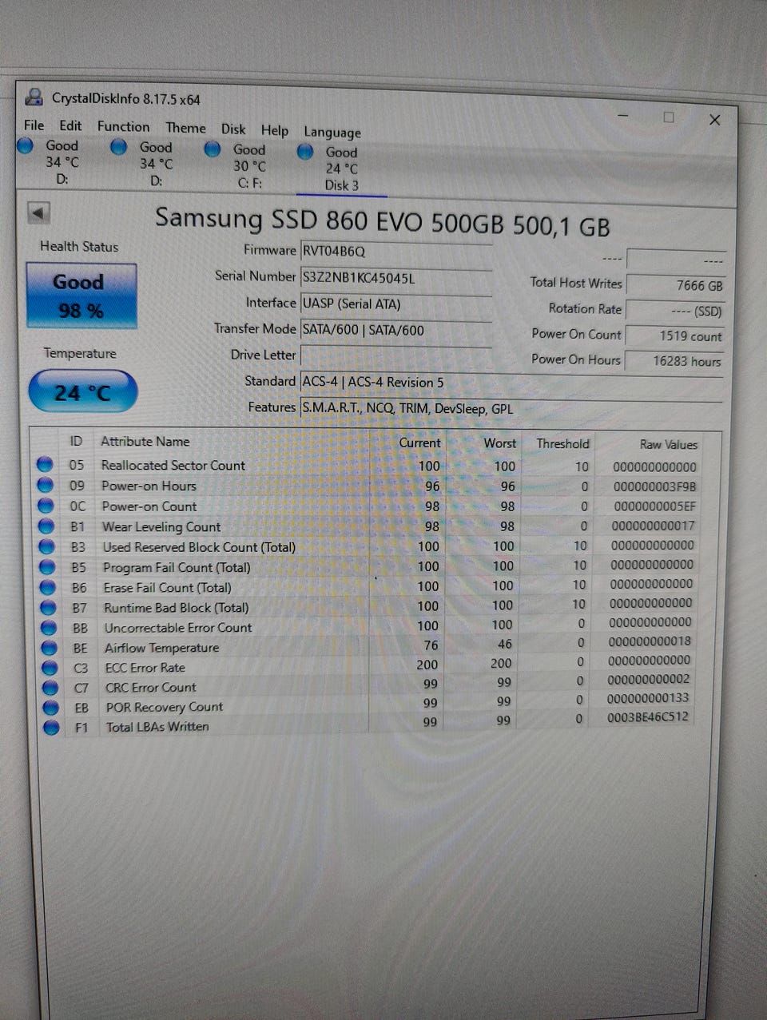Screen dimensions: 767x1020
Task: Open the File menu
Action: [x=34, y=125]
